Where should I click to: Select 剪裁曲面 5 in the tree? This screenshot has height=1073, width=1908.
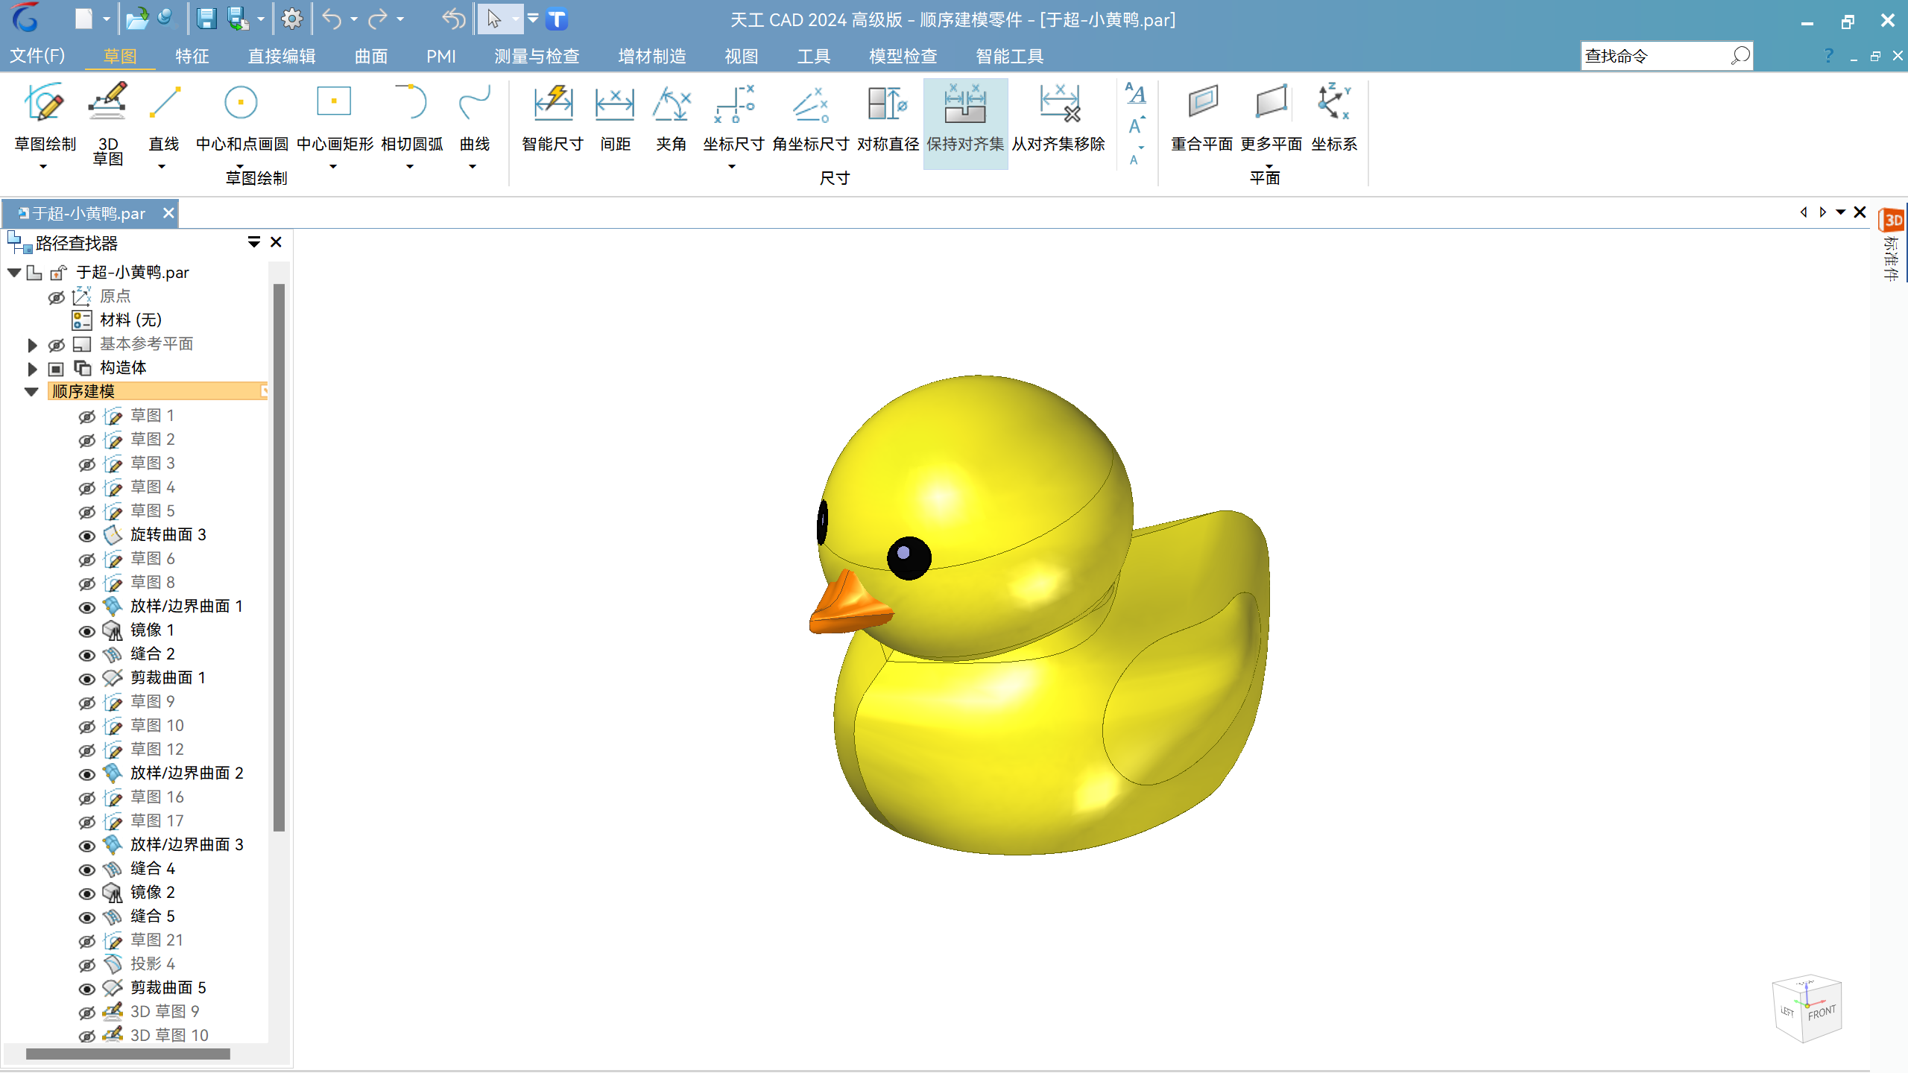168,987
